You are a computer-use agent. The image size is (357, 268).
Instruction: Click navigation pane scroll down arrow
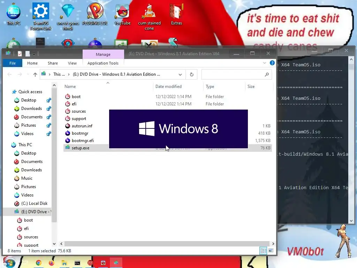pos(54,244)
